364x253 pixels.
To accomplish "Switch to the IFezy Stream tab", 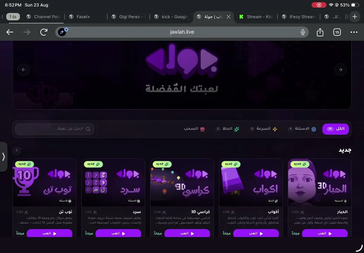I will (299, 17).
